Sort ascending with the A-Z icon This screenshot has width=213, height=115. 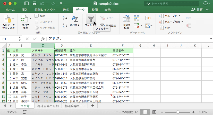point(65,18)
